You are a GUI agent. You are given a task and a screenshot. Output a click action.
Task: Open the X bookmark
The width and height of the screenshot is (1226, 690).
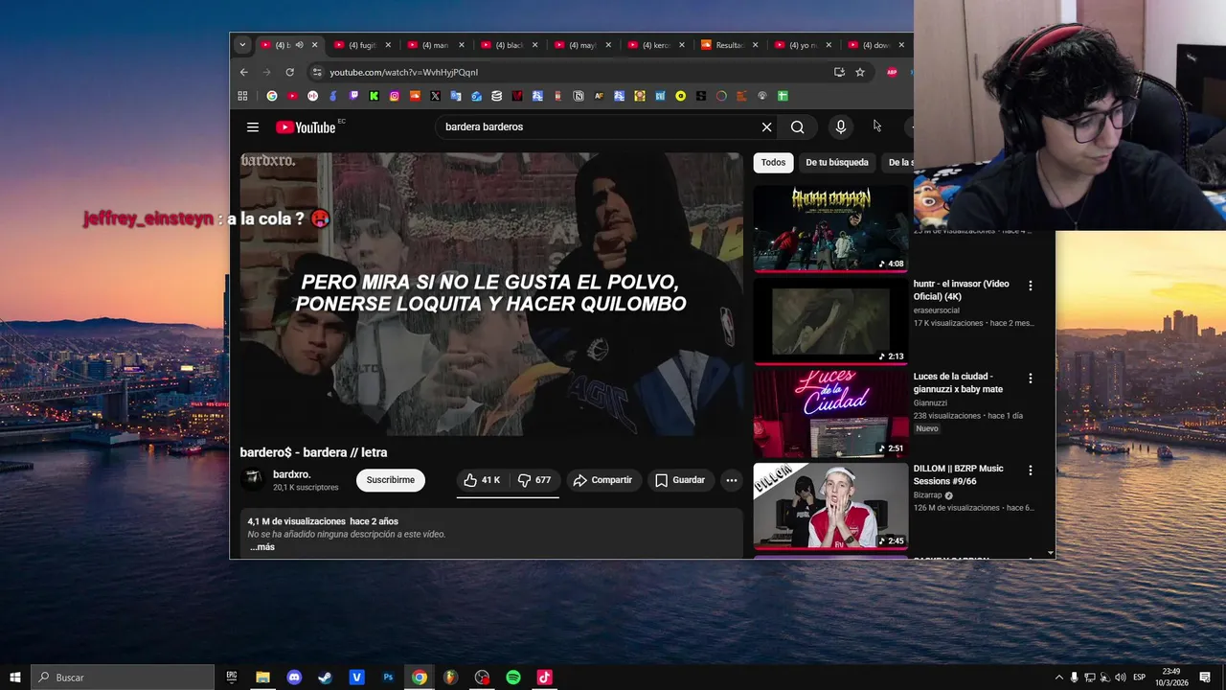coord(435,96)
